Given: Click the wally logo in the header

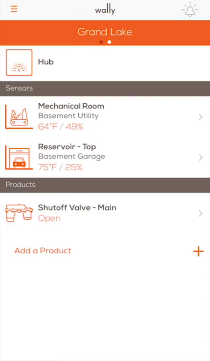Looking at the screenshot, I should pyautogui.click(x=105, y=9).
